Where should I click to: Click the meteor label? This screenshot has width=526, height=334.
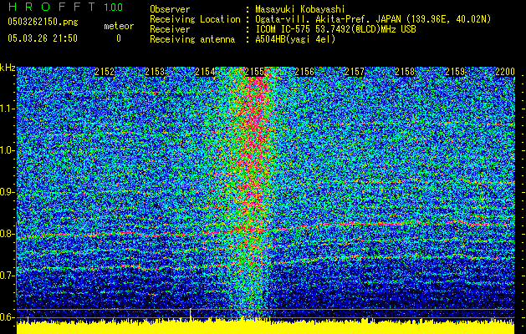pyautogui.click(x=119, y=26)
